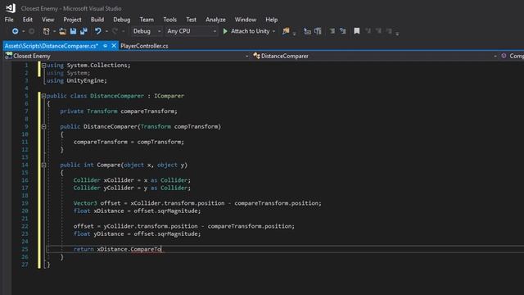Open the Attach to Unity dropdown arrow
Screen dimensions: 524x295
click(273, 31)
